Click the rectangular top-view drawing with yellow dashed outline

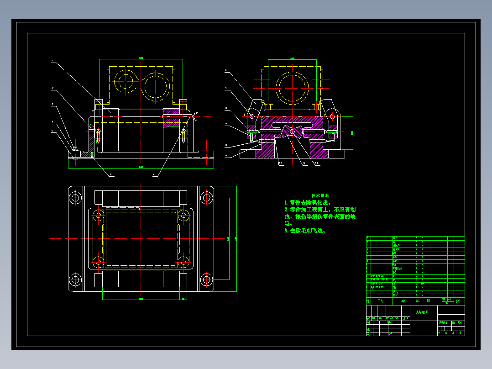coord(141,239)
